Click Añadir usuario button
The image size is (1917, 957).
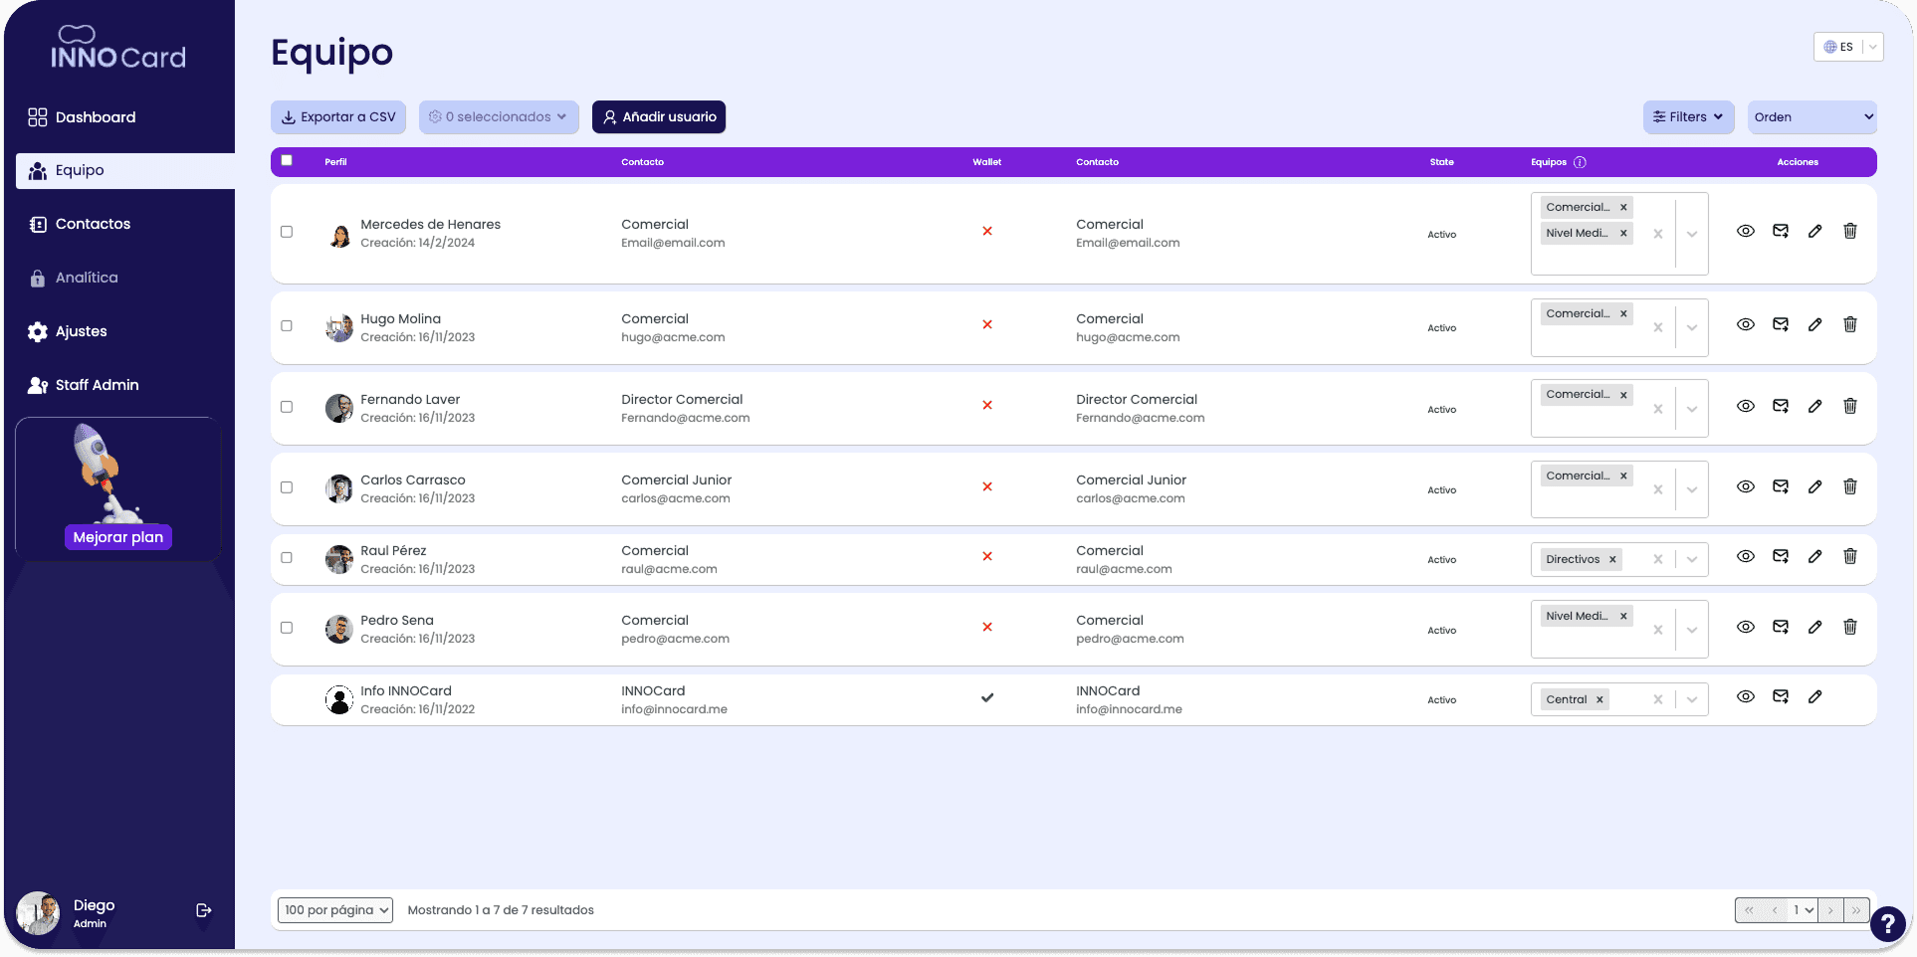pyautogui.click(x=659, y=116)
